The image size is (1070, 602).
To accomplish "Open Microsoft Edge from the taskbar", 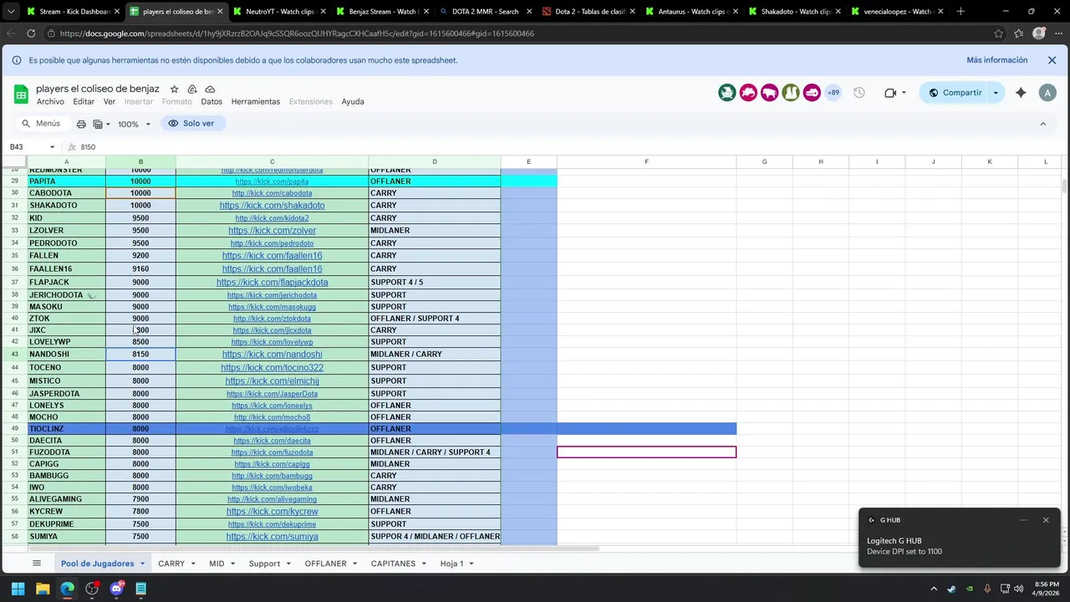I will pos(67,589).
